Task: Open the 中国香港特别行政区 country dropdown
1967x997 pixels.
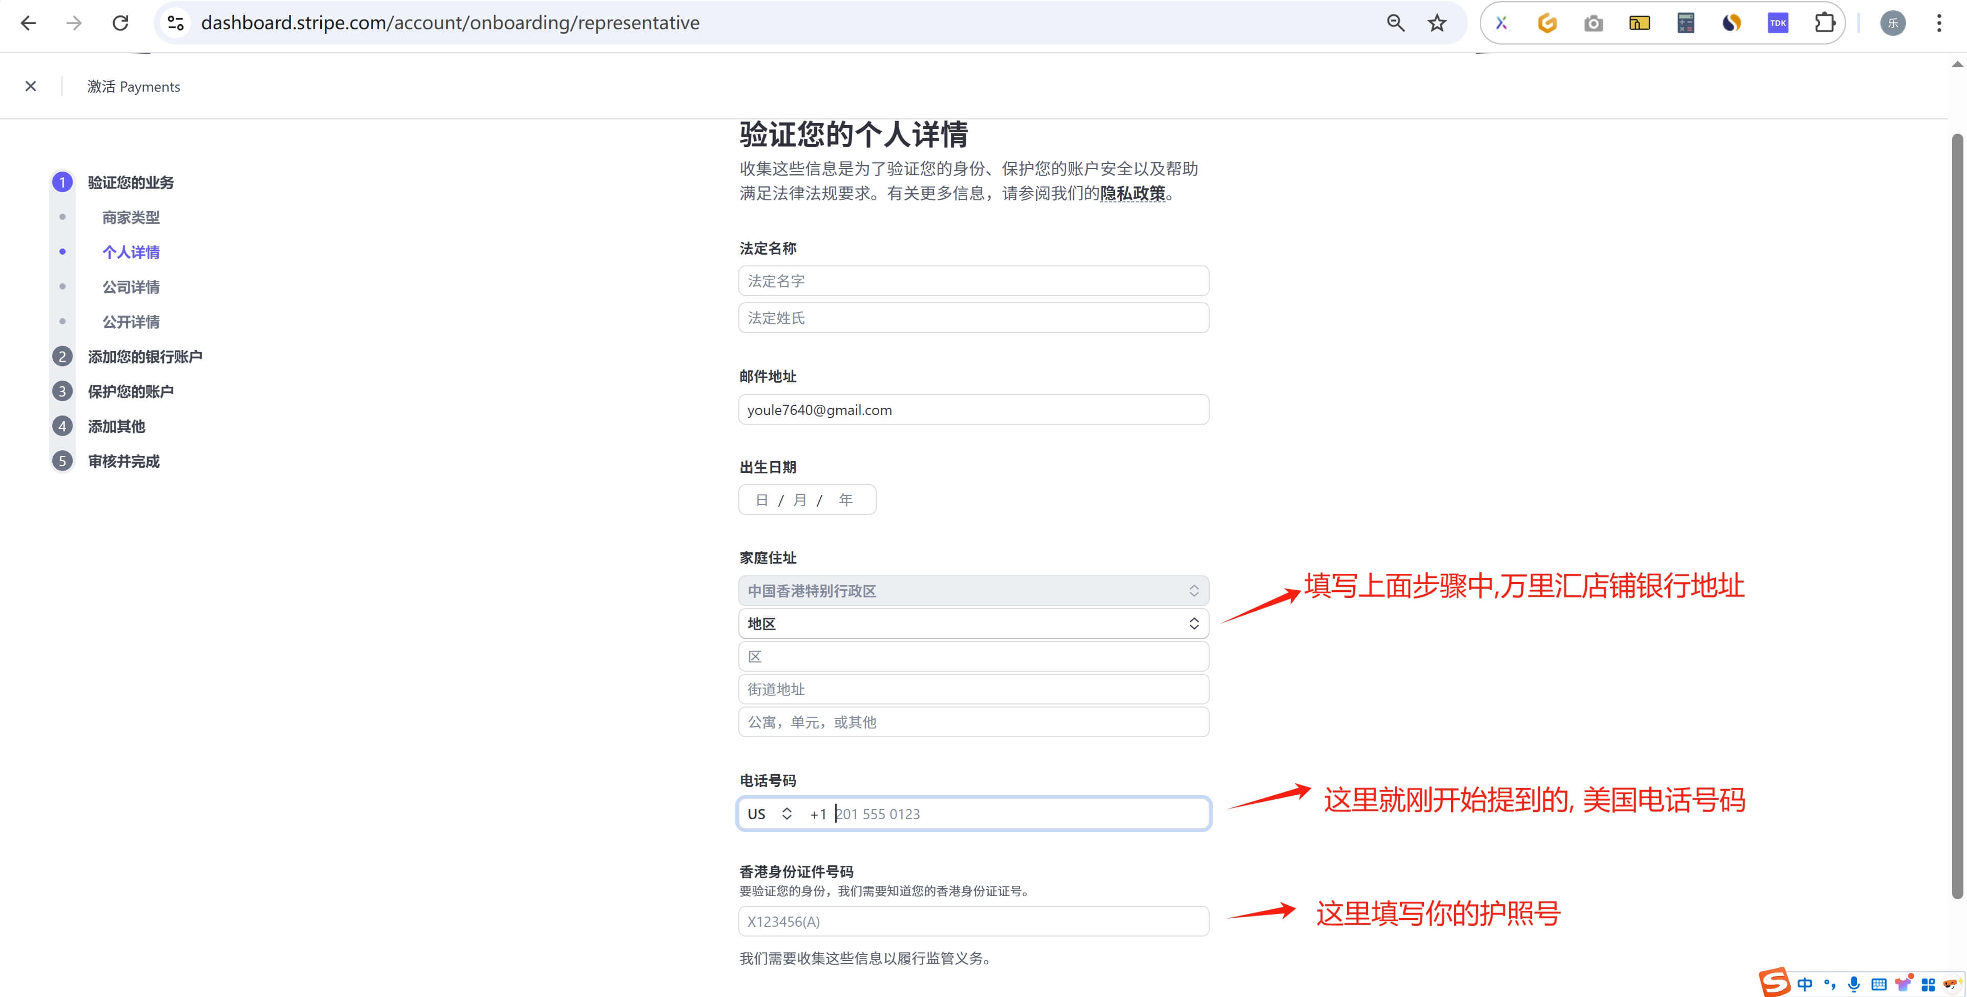Action: (x=974, y=591)
